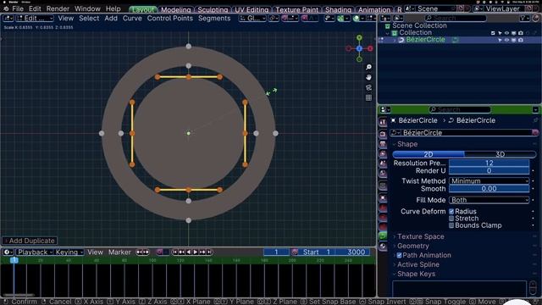
Task: Toggle the camera view icon in viewport
Action: 368,87
